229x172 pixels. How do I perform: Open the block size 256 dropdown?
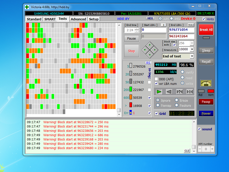coord(192,43)
